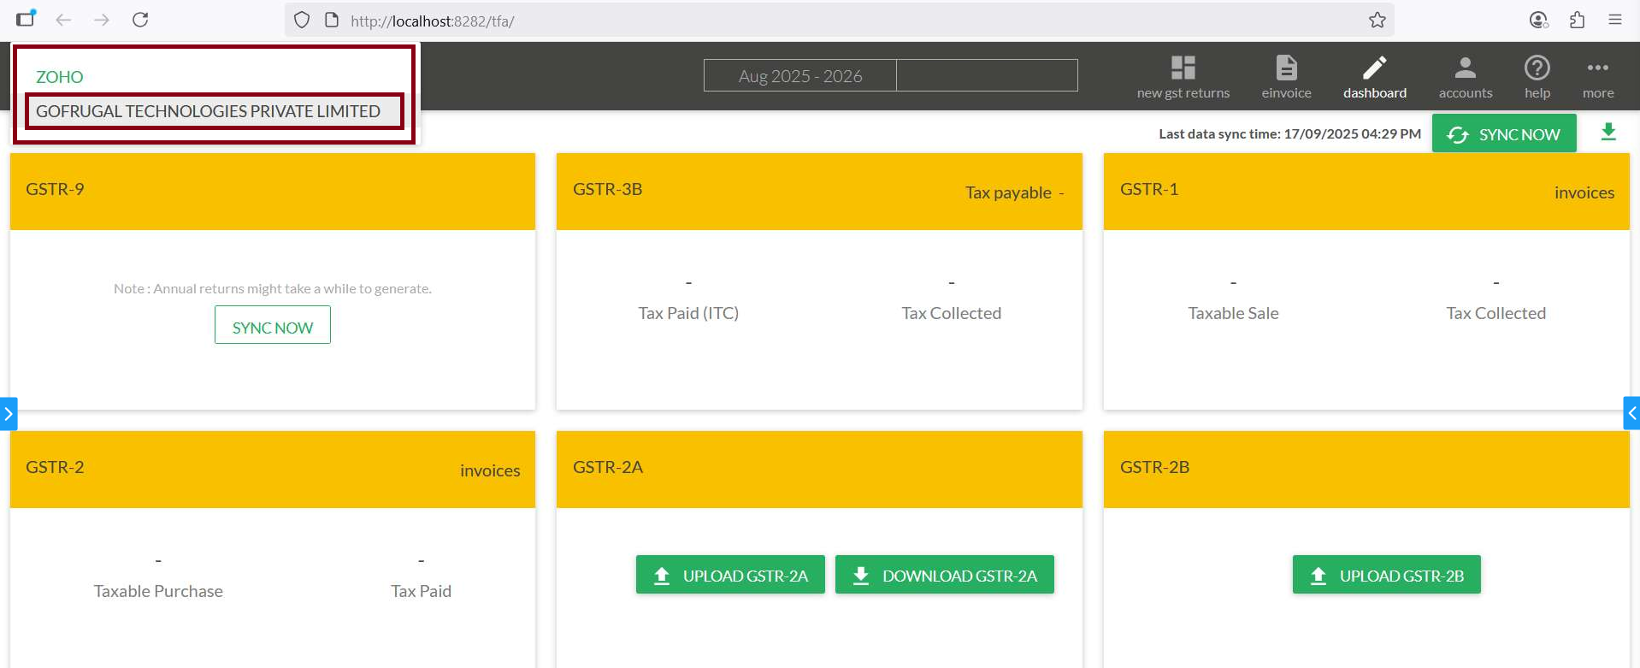Click the DOWNLOAD GSTR-2A button
1640x668 pixels.
(945, 575)
